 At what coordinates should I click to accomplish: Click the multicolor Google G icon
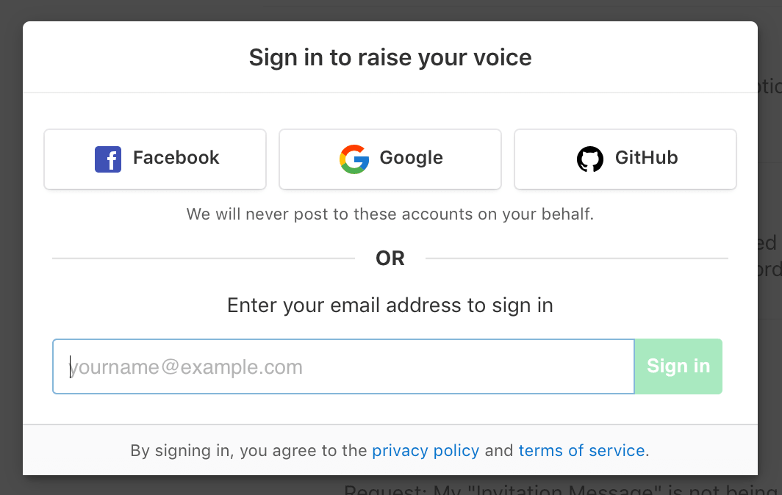[x=354, y=159]
